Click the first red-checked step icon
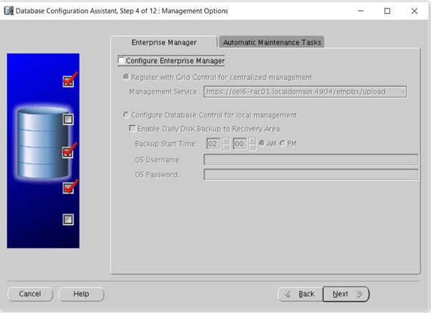 69,81
